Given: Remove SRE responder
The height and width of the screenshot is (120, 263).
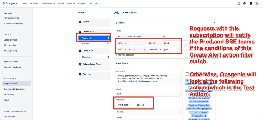Looking at the screenshot, I should (x=143, y=105).
